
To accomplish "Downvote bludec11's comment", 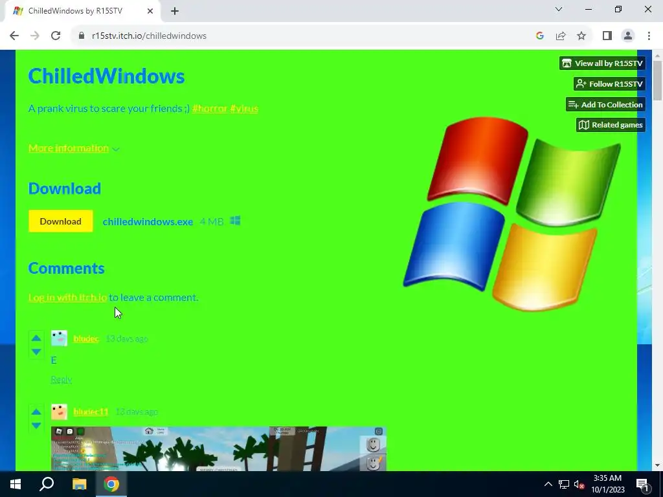I will [x=36, y=426].
